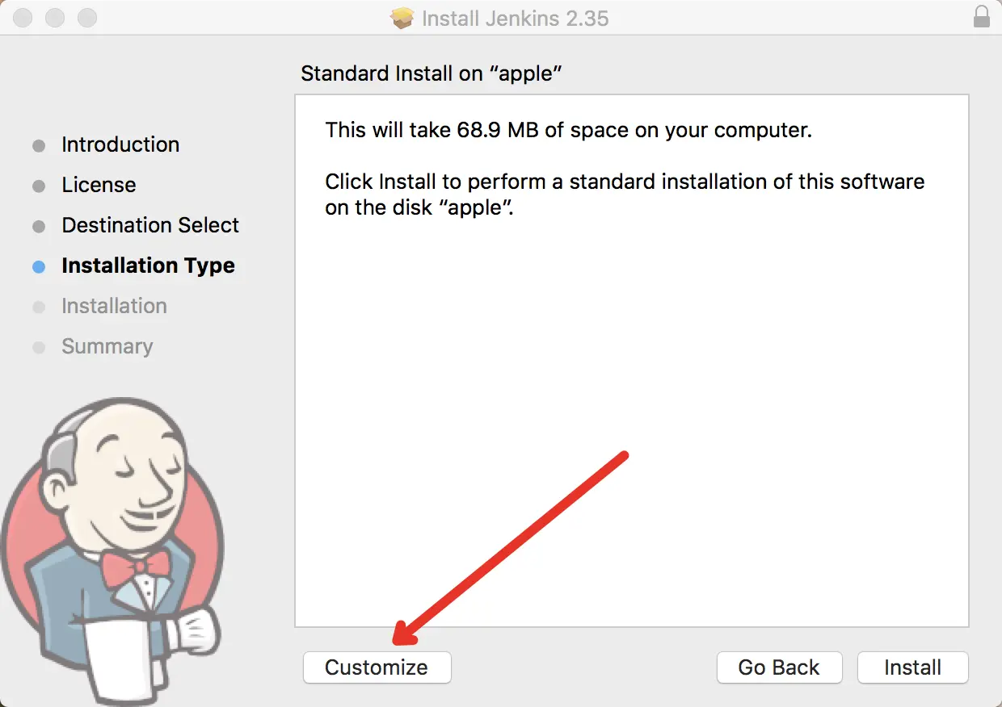The height and width of the screenshot is (707, 1002).
Task: Click the package icon beside window title
Action: (x=402, y=18)
